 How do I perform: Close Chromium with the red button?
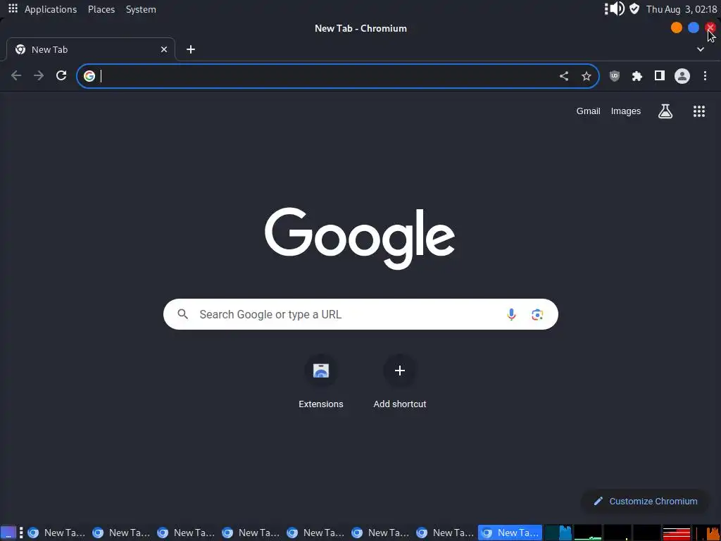coord(710,27)
